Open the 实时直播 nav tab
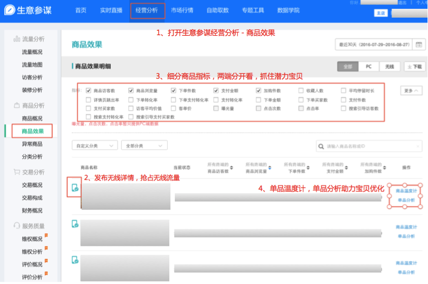Screen dimensions: 428x284 point(111,10)
